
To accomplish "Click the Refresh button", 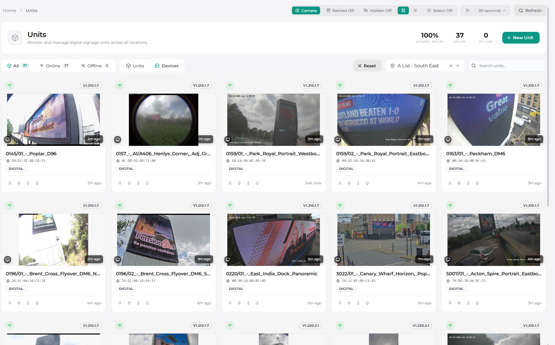I will point(530,10).
